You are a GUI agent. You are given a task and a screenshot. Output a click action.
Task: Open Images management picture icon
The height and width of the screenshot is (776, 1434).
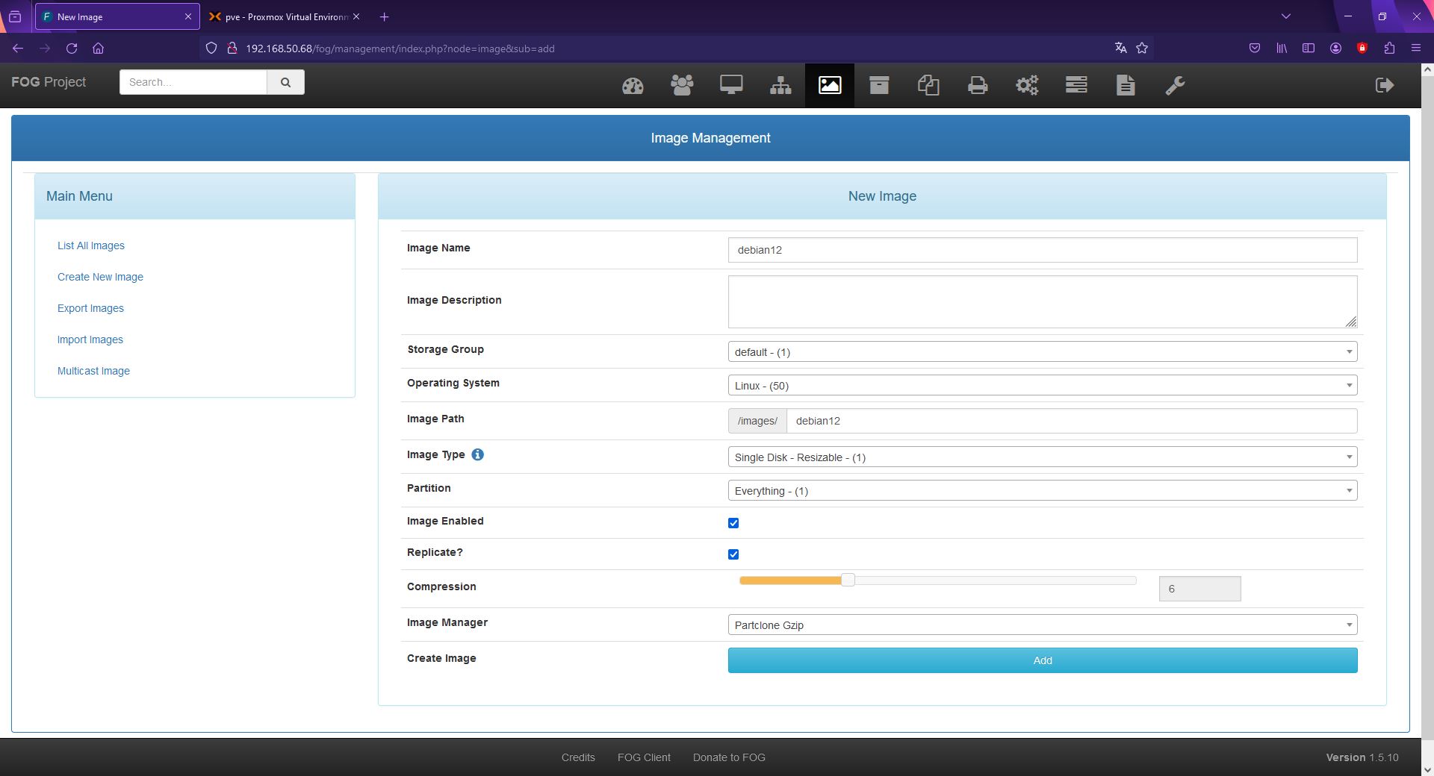click(830, 85)
